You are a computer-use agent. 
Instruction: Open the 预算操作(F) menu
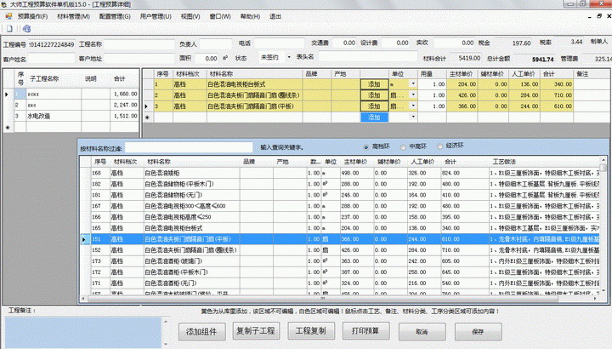click(x=33, y=16)
